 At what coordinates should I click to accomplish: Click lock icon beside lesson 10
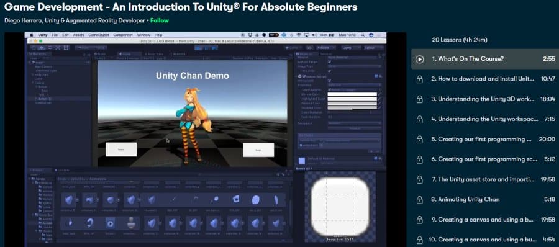420,240
